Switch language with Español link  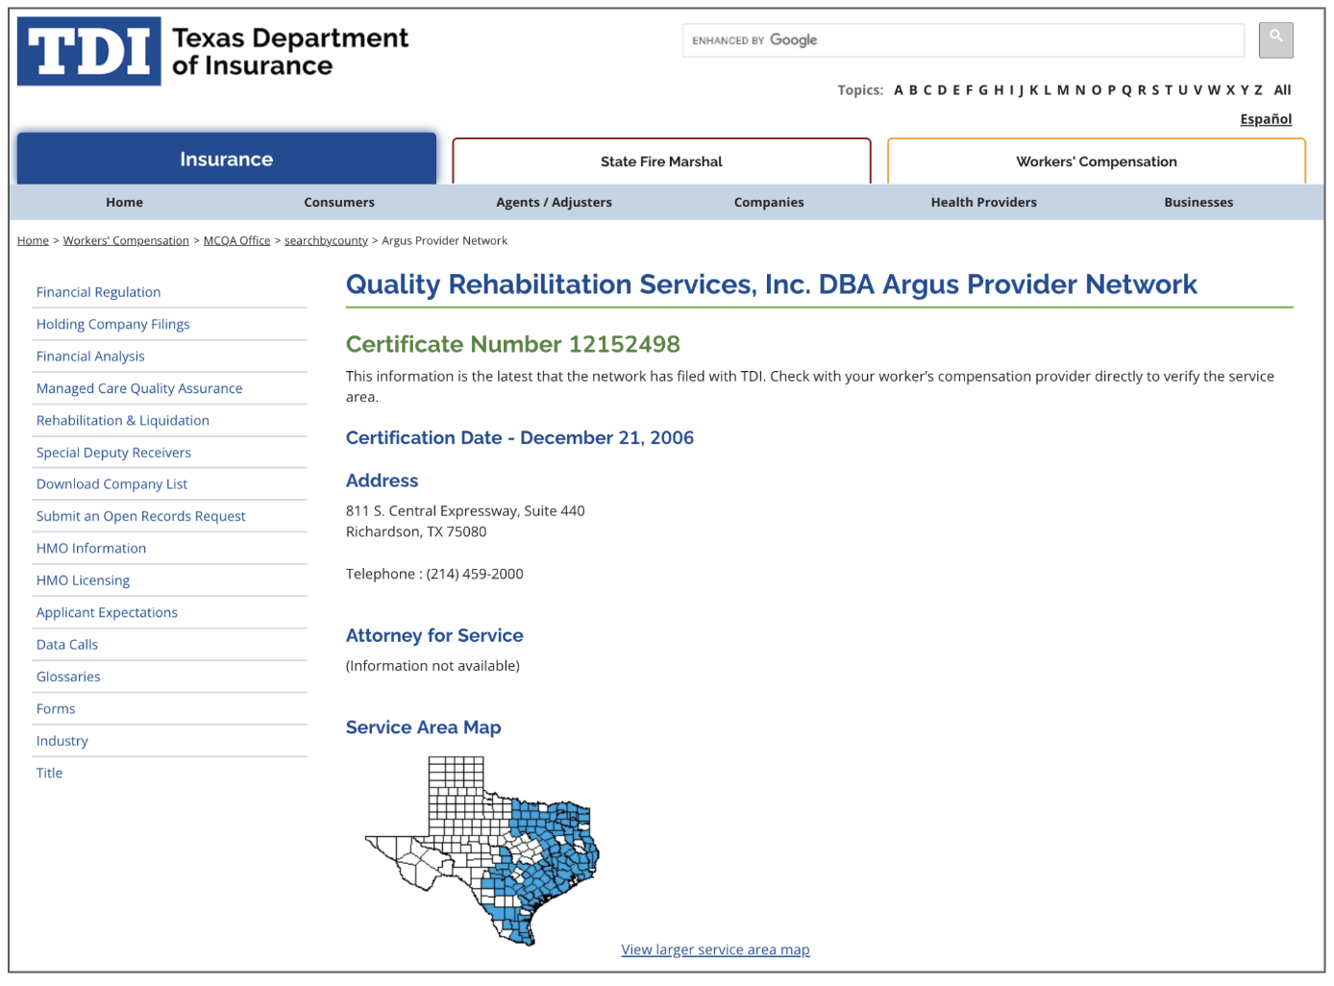(1266, 119)
